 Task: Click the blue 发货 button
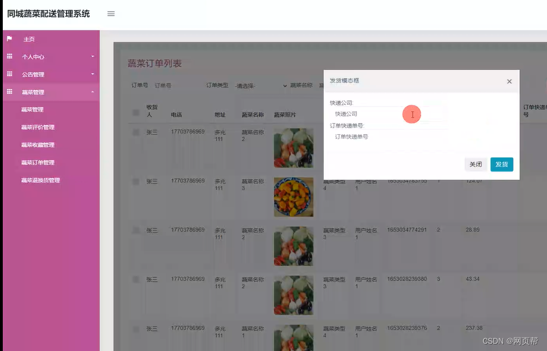(502, 164)
